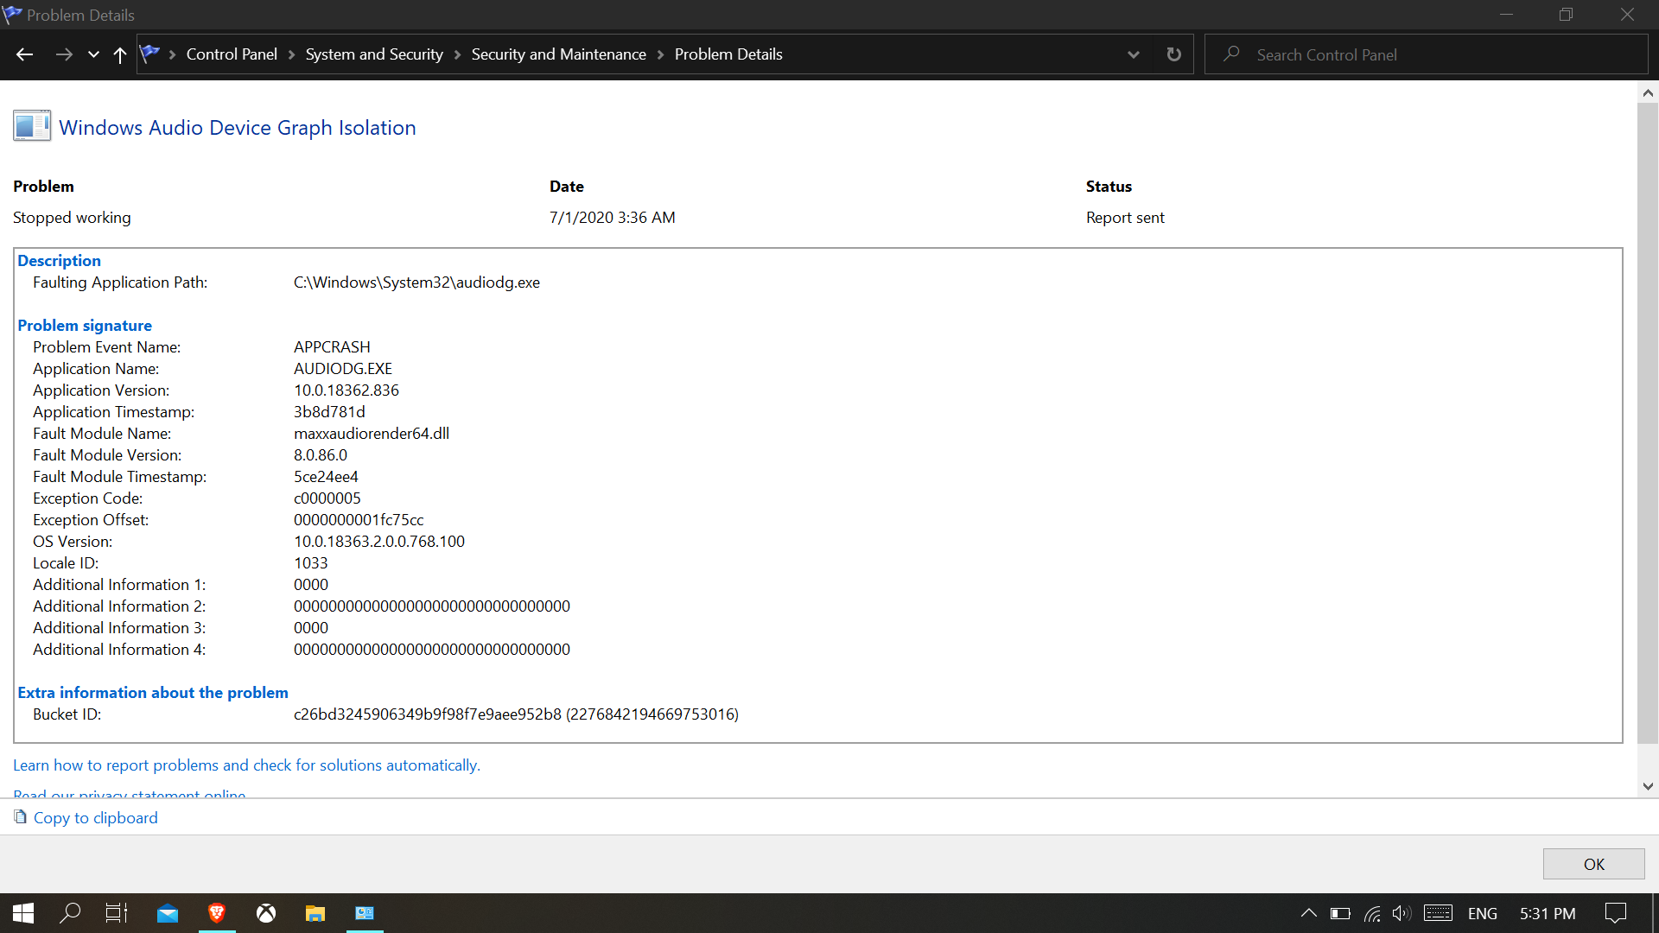Viewport: 1659px width, 933px height.
Task: Go back using the back arrow
Action: click(x=24, y=54)
